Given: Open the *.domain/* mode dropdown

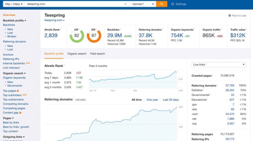Looking at the screenshot, I should click(142, 4).
